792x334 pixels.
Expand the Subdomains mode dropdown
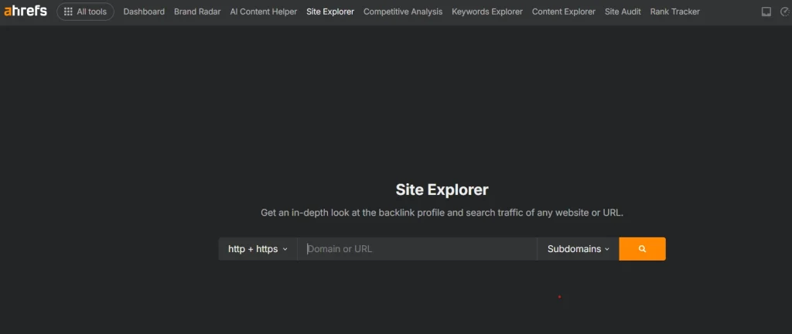click(x=579, y=249)
